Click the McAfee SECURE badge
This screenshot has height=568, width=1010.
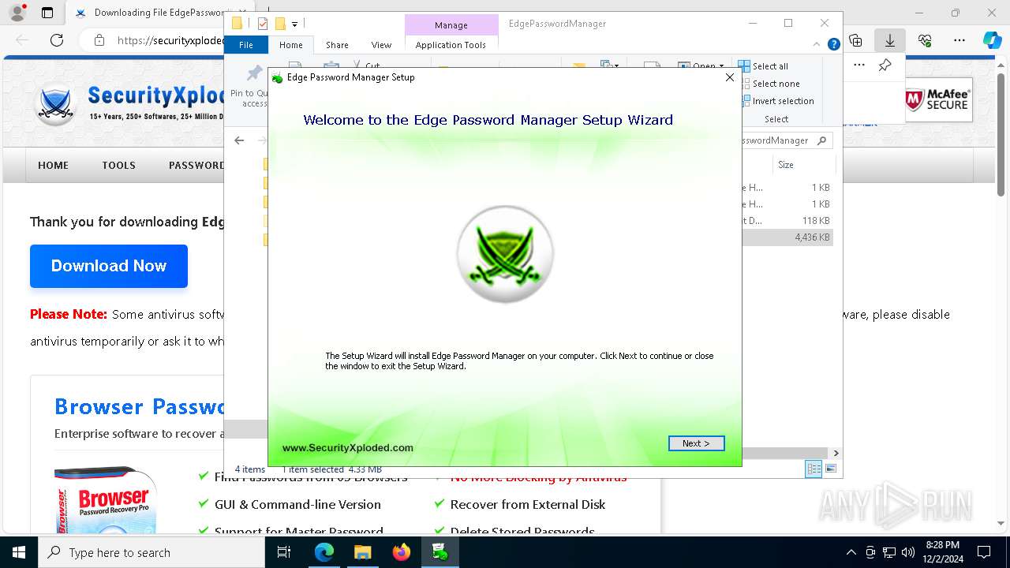point(937,100)
